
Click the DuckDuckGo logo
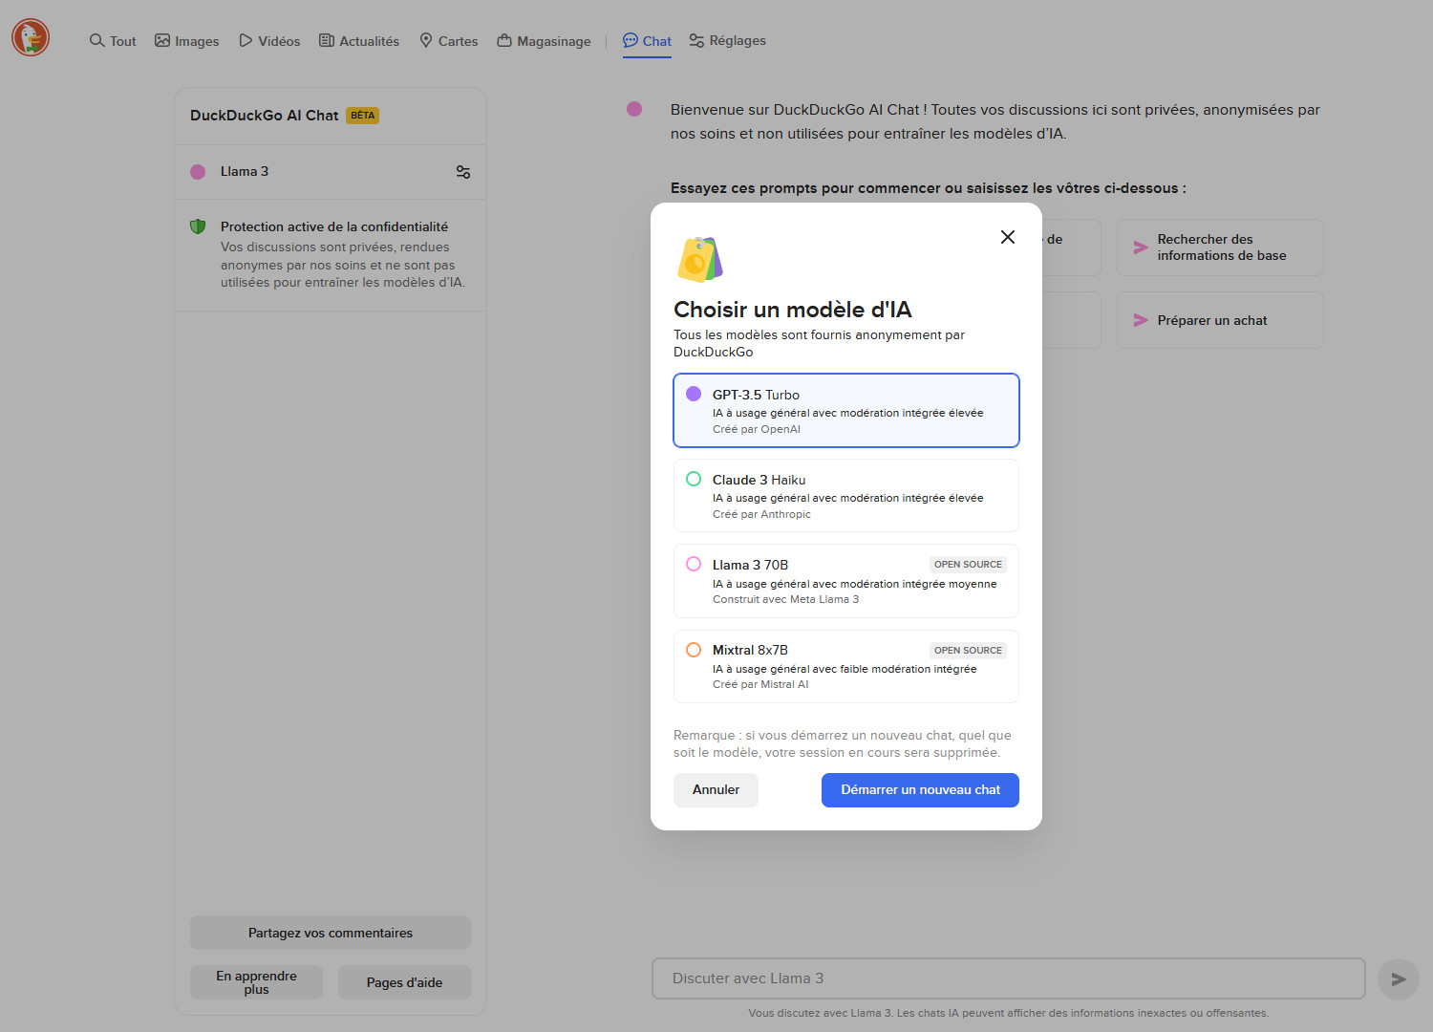pyautogui.click(x=31, y=38)
